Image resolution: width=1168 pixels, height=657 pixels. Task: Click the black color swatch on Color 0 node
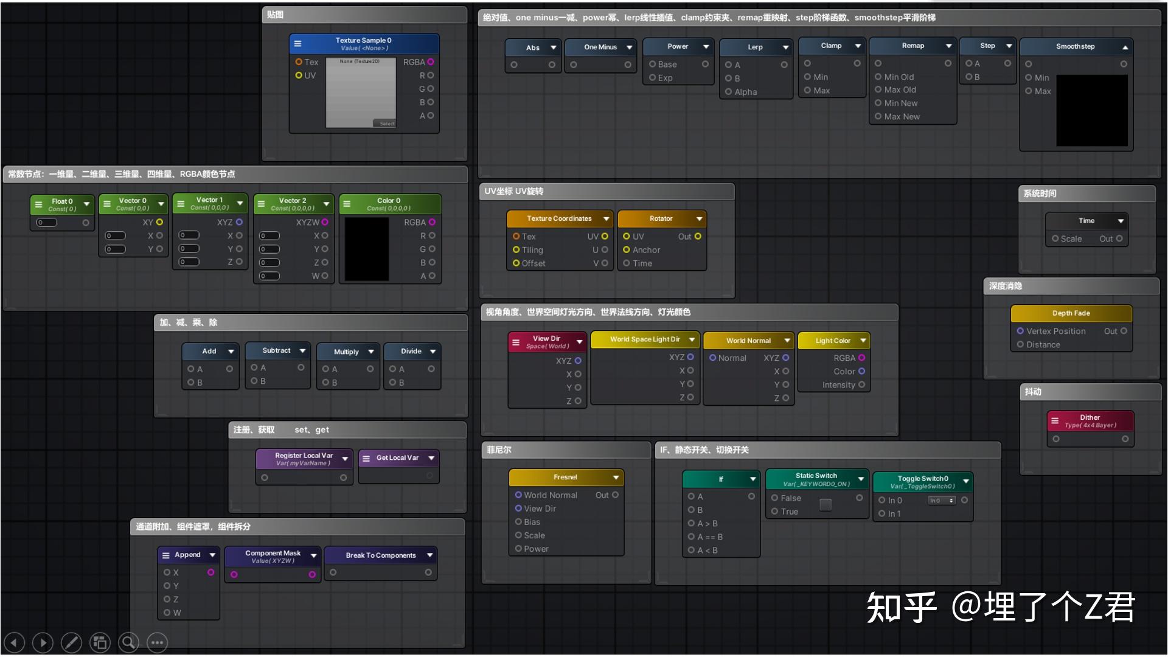coord(366,249)
